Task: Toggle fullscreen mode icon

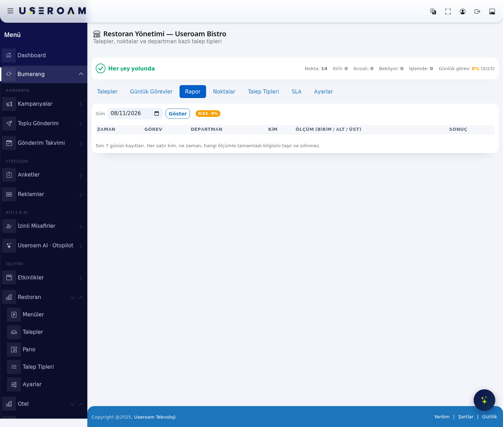Action: [448, 12]
